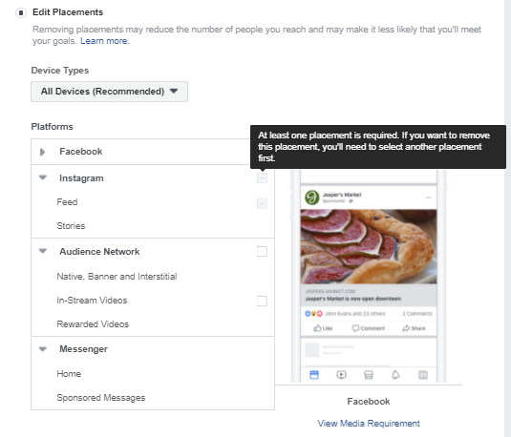Click the video watch icon in preview
This screenshot has width=511, height=437.
coord(341,375)
